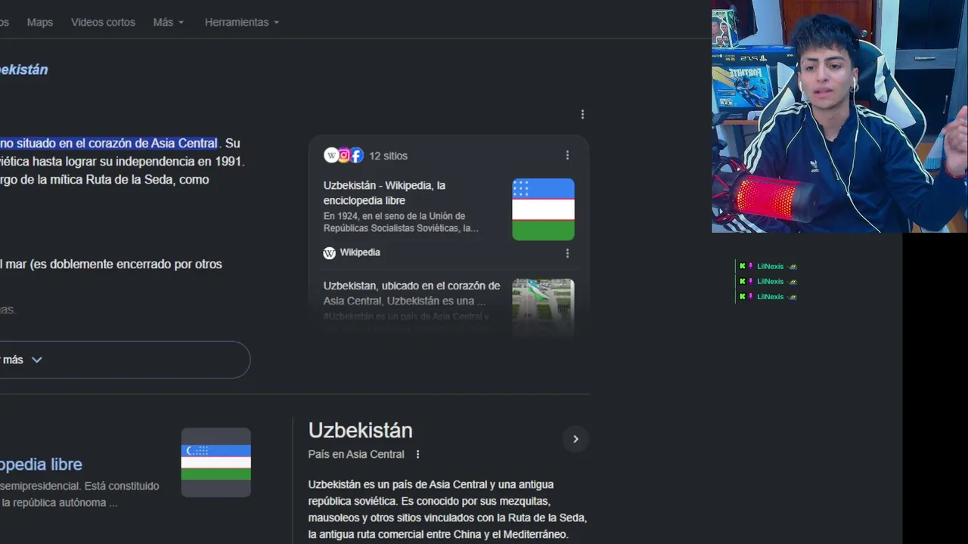Open the aerial photo thumbnail in the sources card

tap(543, 308)
